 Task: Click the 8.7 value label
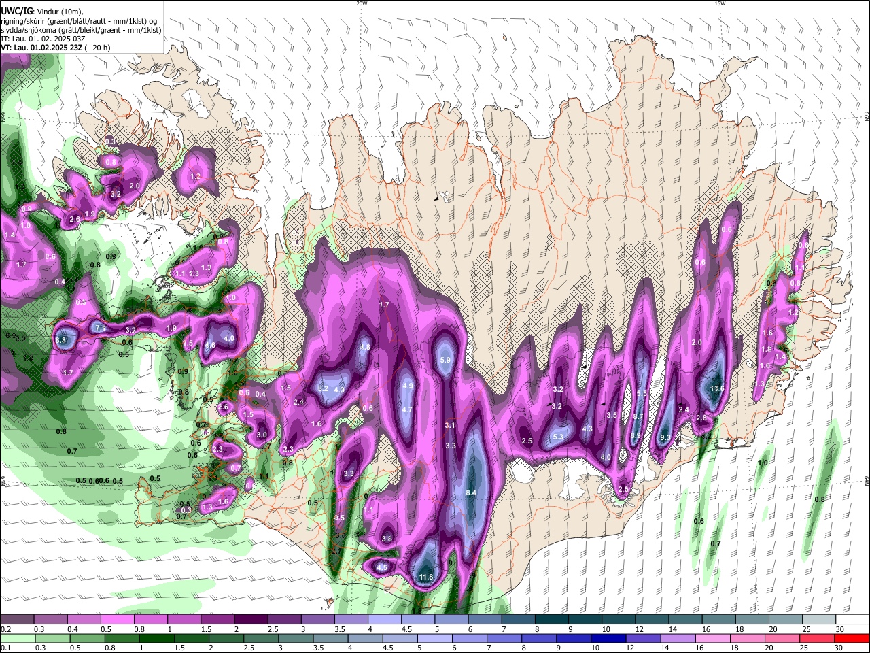pos(638,416)
